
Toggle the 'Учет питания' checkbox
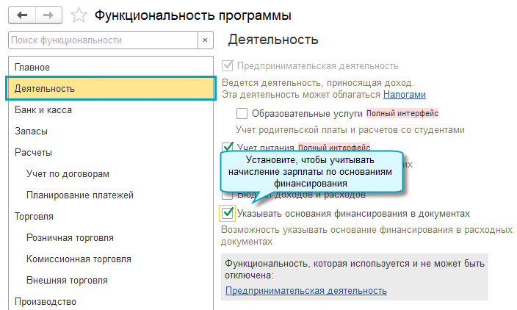click(228, 148)
